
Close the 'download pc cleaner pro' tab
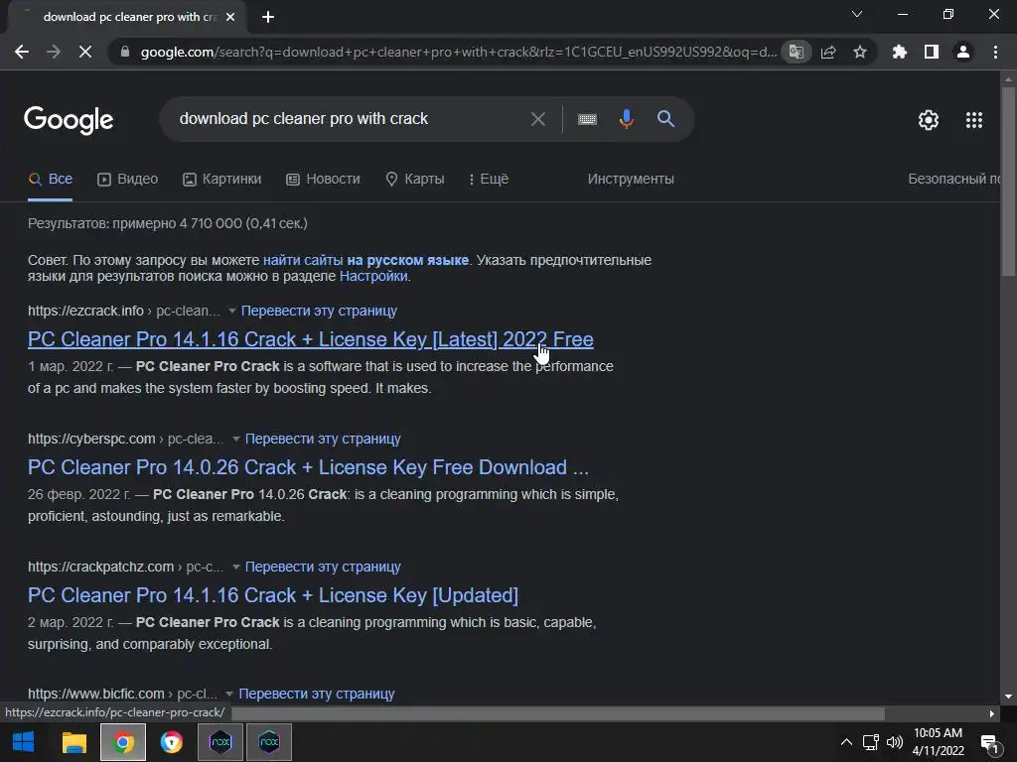coord(230,17)
